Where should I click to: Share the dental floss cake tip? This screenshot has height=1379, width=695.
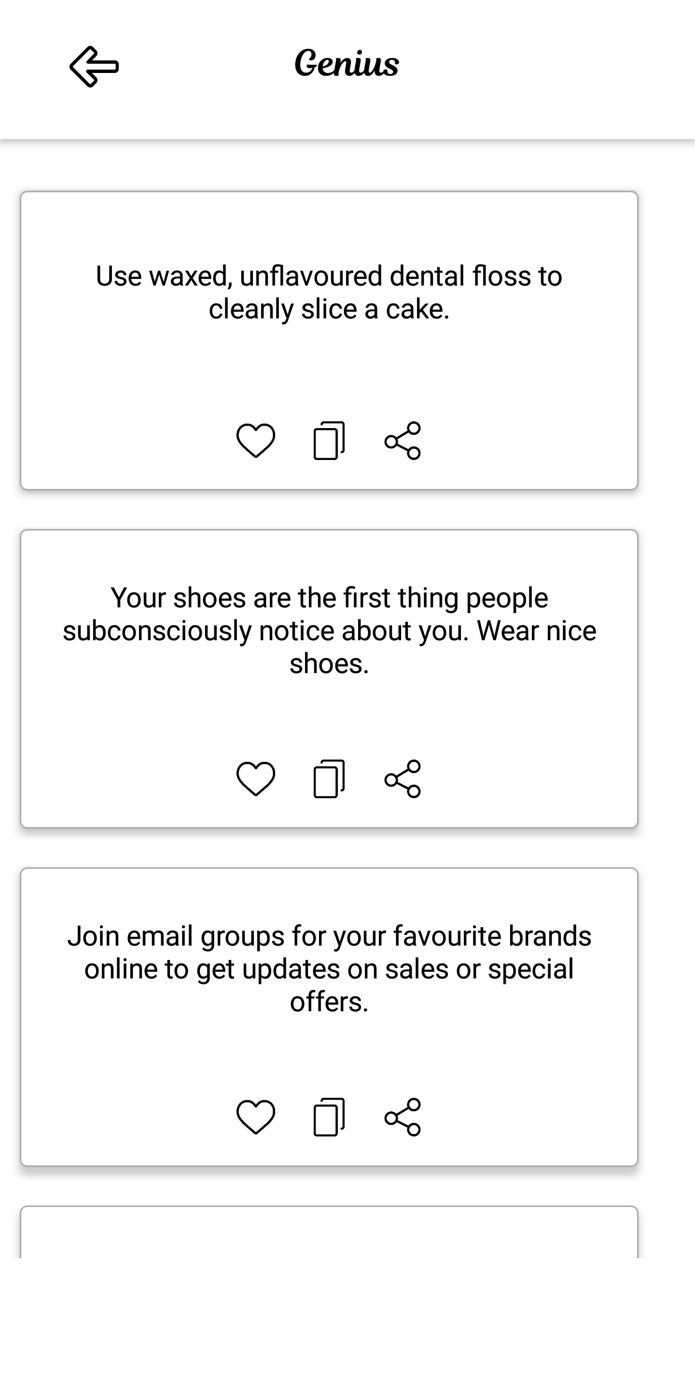[403, 441]
